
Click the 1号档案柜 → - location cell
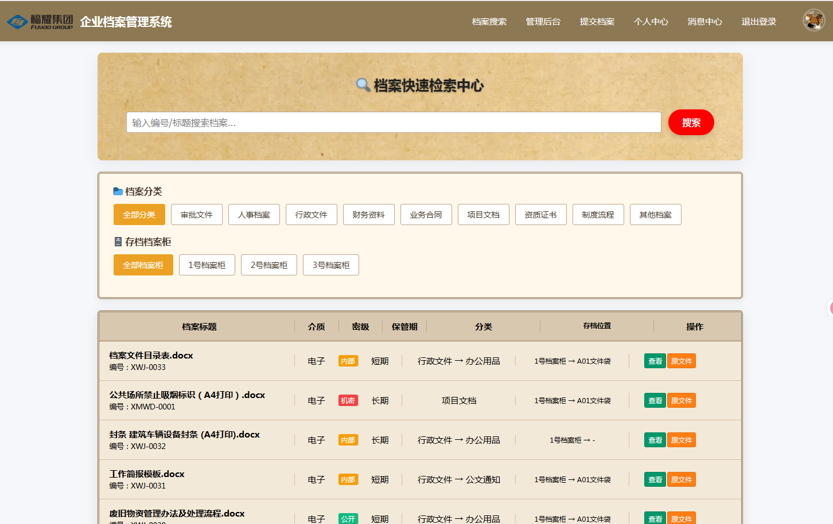(573, 440)
